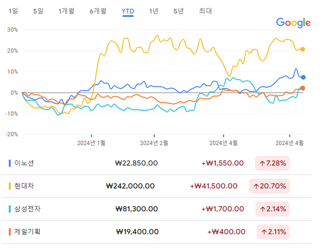Open the 1개월 range tab
This screenshot has height=250, width=321.
pos(66,11)
